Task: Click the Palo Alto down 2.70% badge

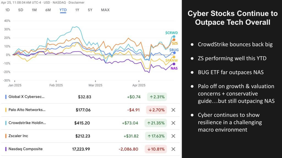Action: pos(156,110)
